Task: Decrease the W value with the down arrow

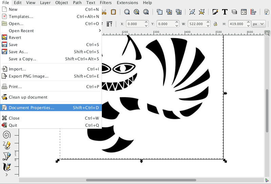Action: pyautogui.click(x=208, y=25)
